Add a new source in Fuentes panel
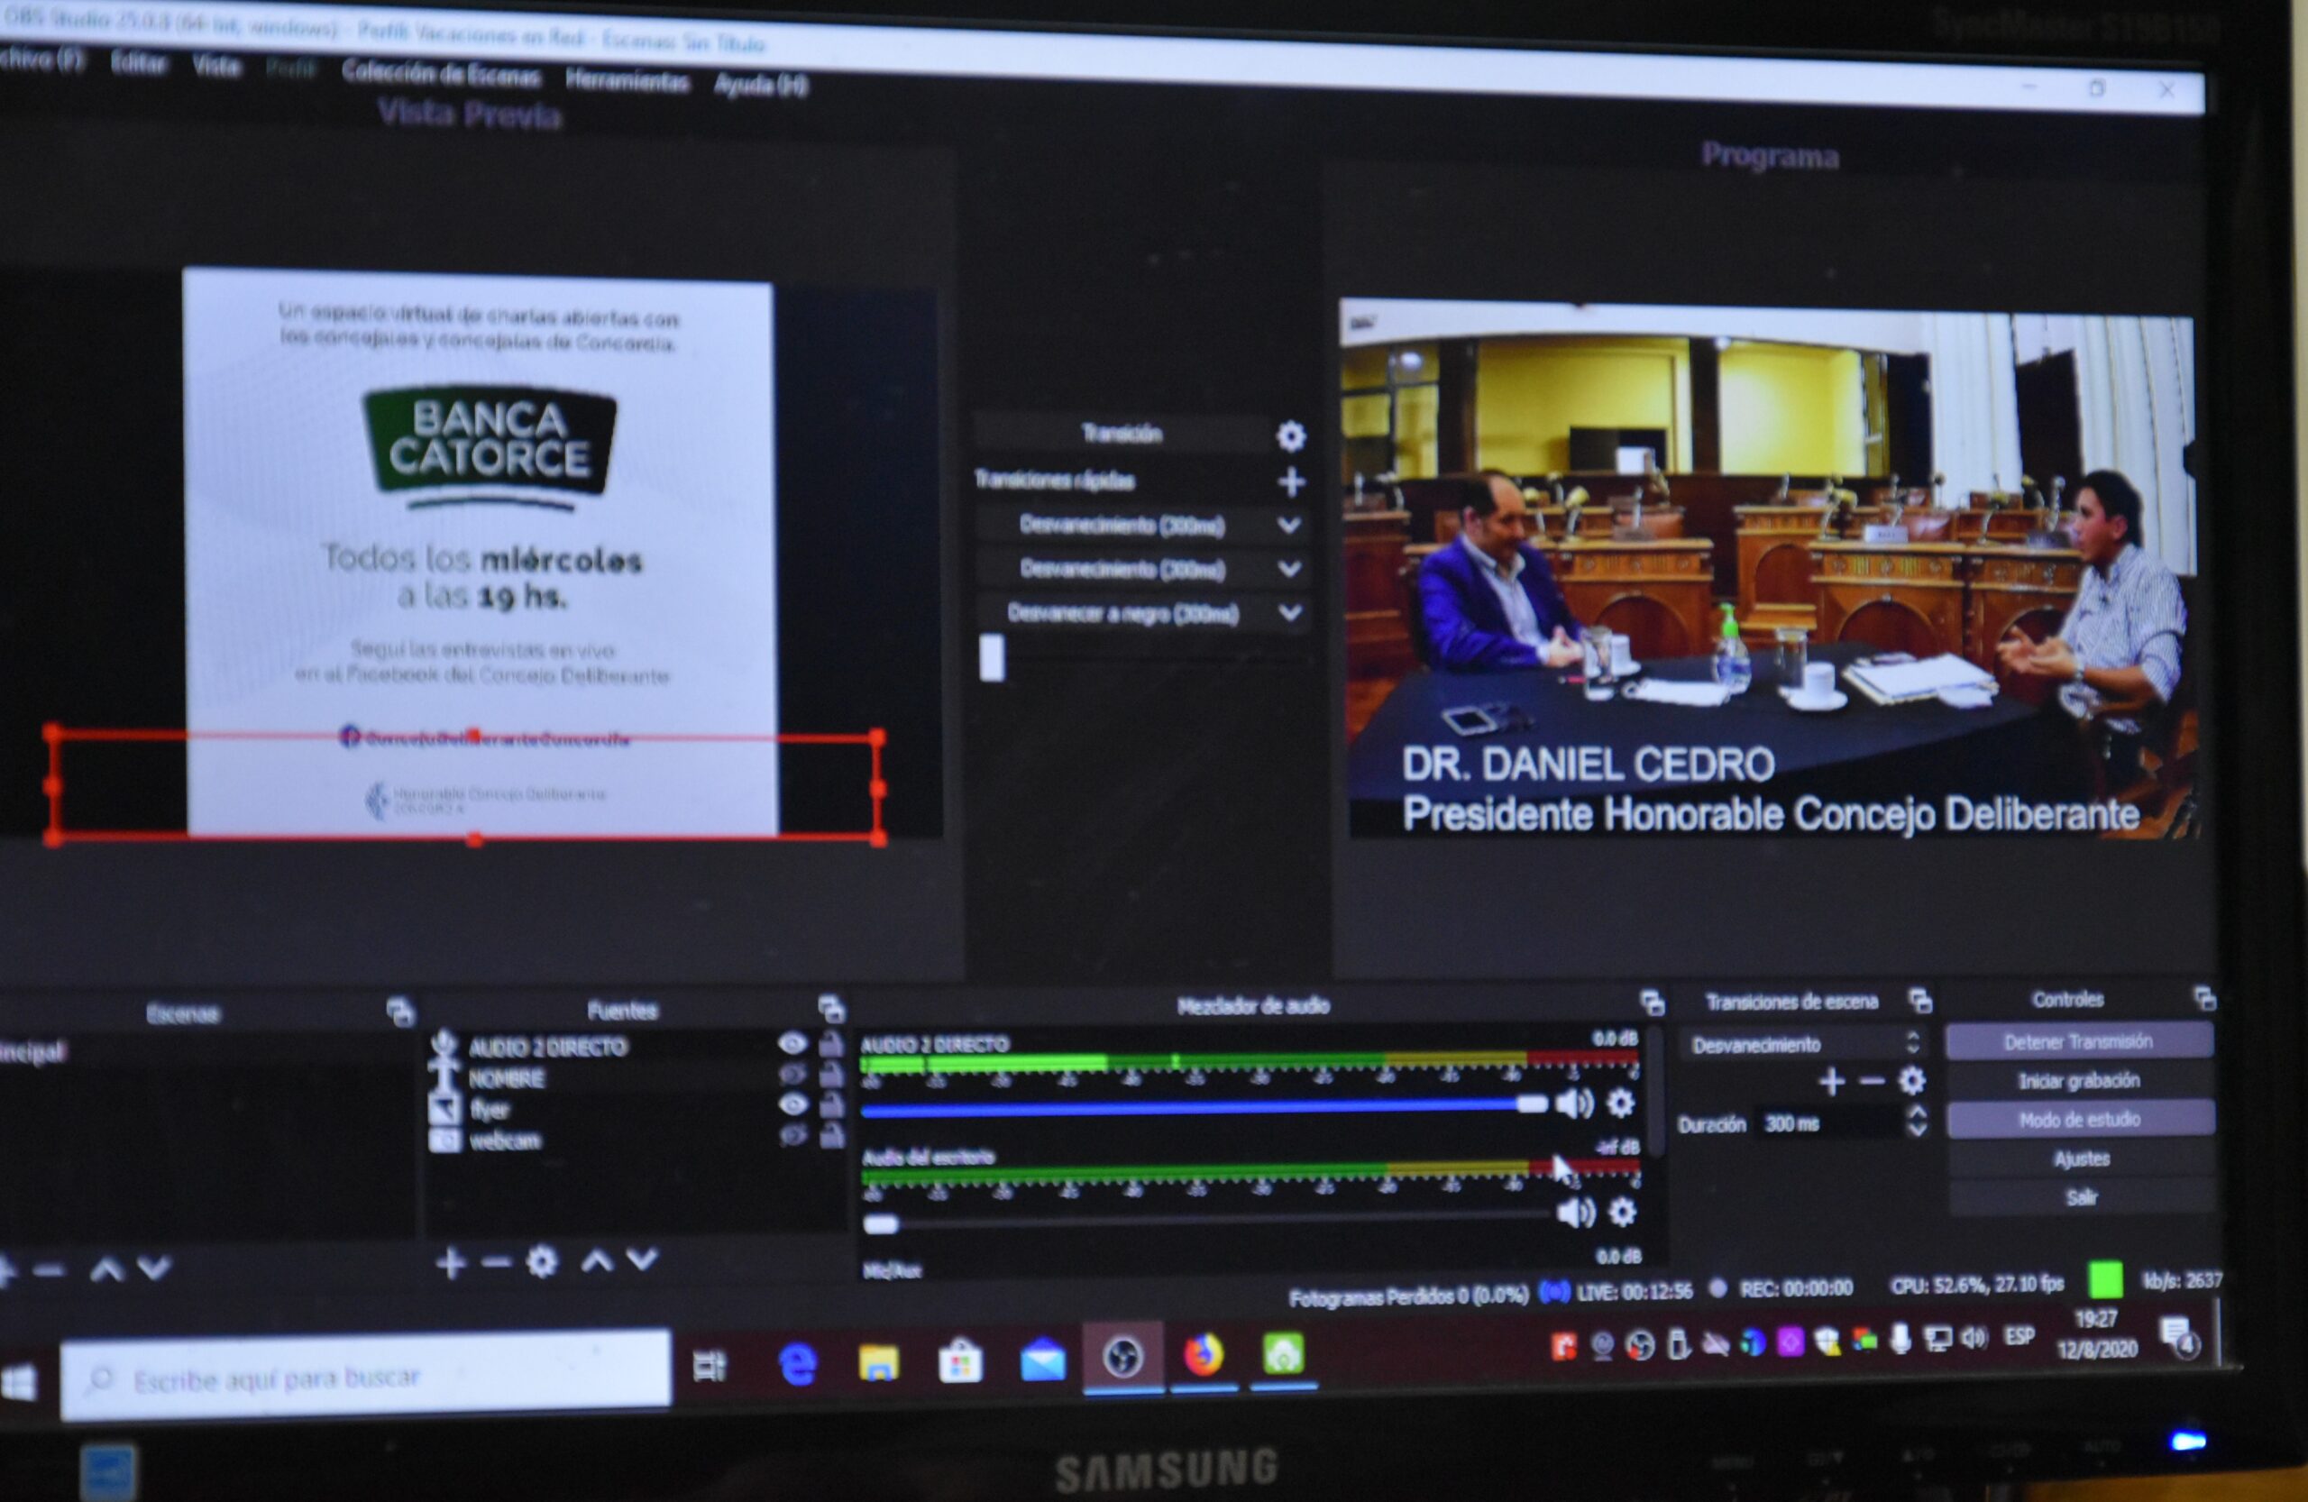Viewport: 2308px width, 1502px height. (450, 1263)
